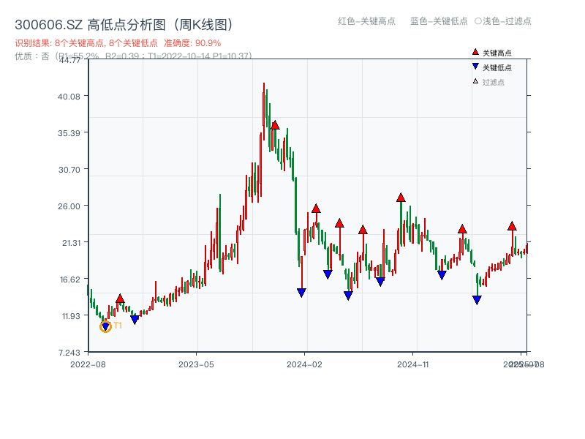Image resolution: width=585 pixels, height=439 pixels.
Task: Select the orange-circled T1 low marker
Action: [x=105, y=326]
